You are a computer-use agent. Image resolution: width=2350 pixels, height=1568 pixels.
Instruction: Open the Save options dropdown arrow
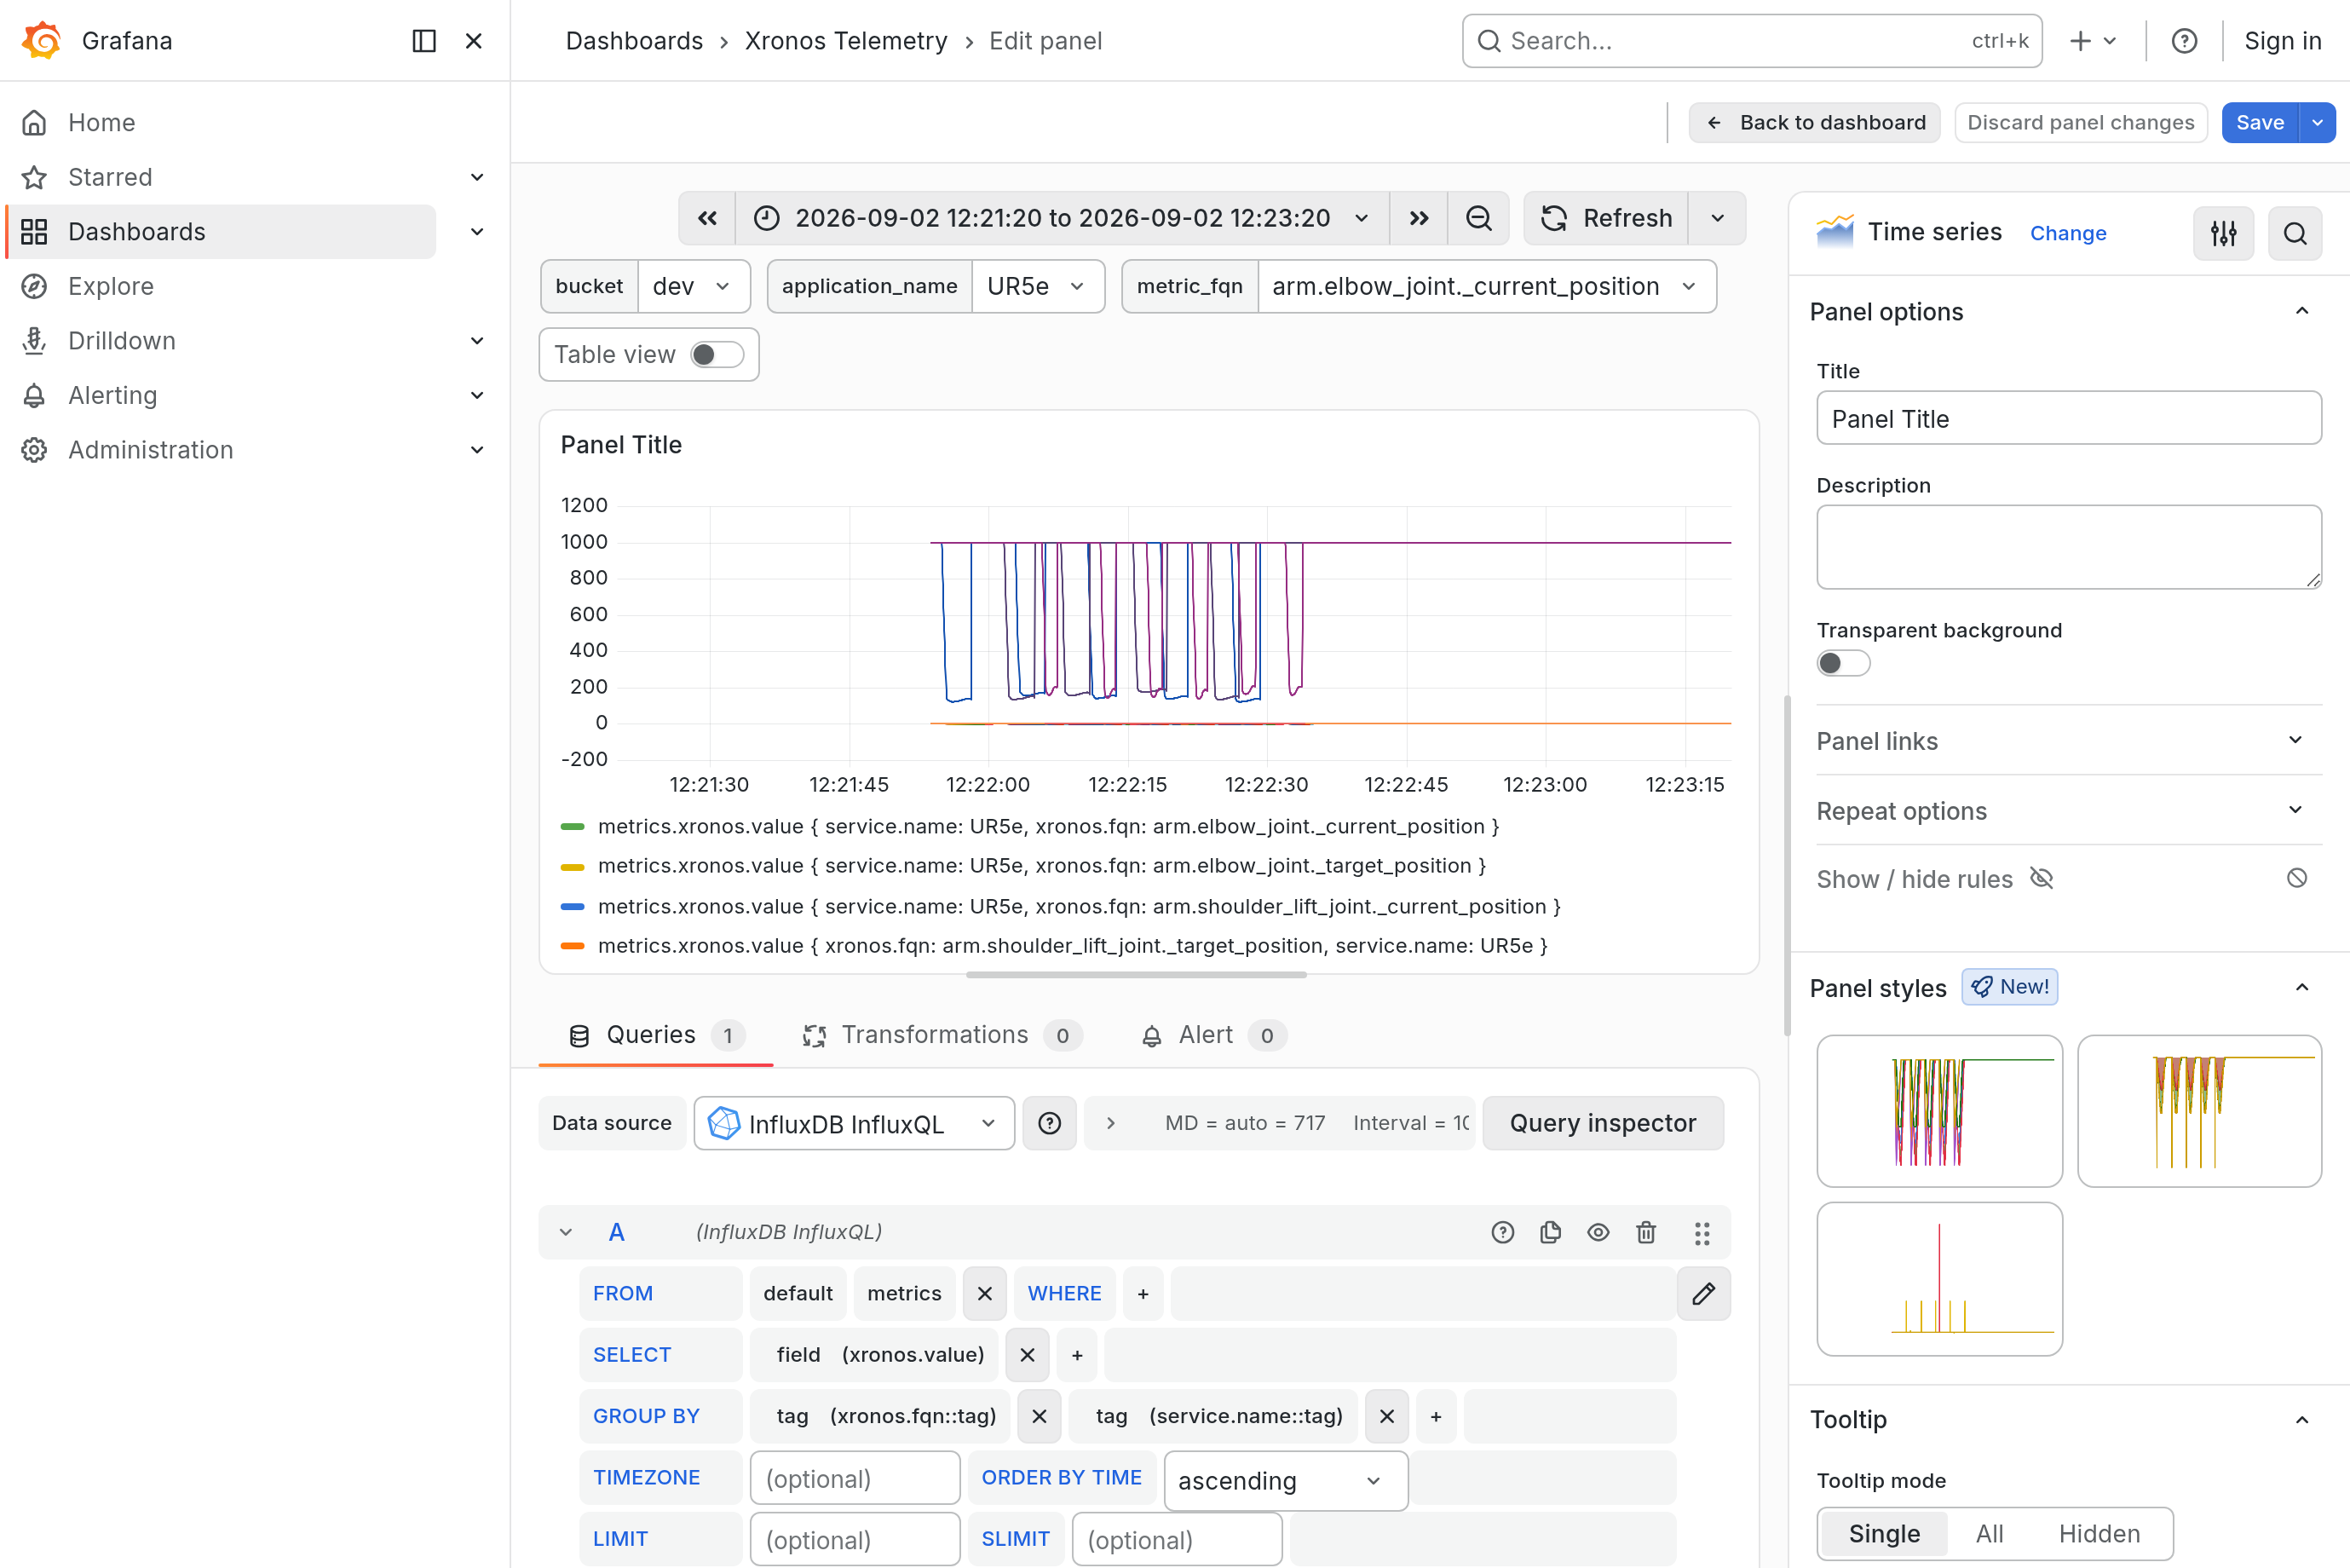[2317, 123]
